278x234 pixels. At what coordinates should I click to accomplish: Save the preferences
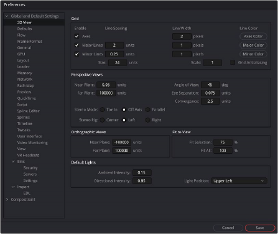(x=260, y=228)
